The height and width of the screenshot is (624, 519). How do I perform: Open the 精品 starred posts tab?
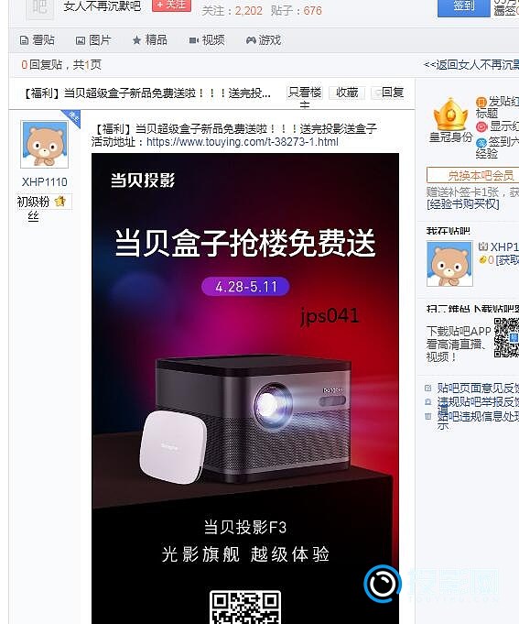[150, 40]
